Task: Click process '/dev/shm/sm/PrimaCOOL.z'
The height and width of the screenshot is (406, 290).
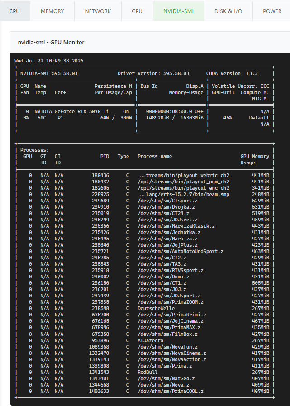Action: (x=171, y=391)
